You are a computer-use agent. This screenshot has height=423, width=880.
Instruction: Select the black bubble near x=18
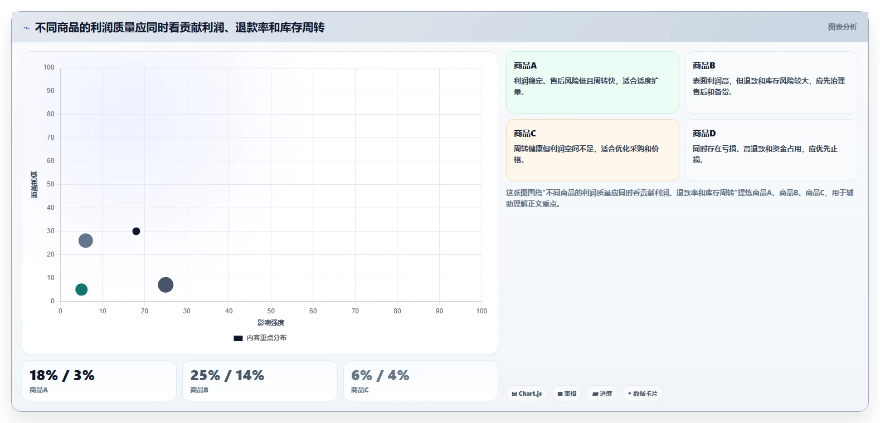pyautogui.click(x=136, y=231)
